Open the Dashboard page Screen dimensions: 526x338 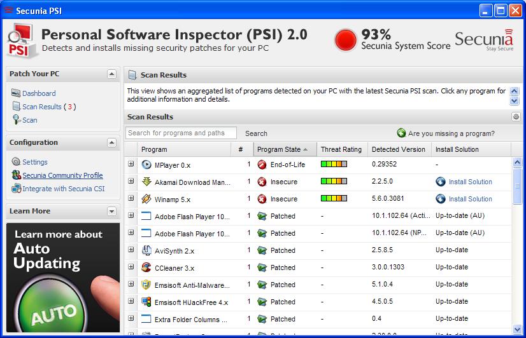pyautogui.click(x=39, y=93)
